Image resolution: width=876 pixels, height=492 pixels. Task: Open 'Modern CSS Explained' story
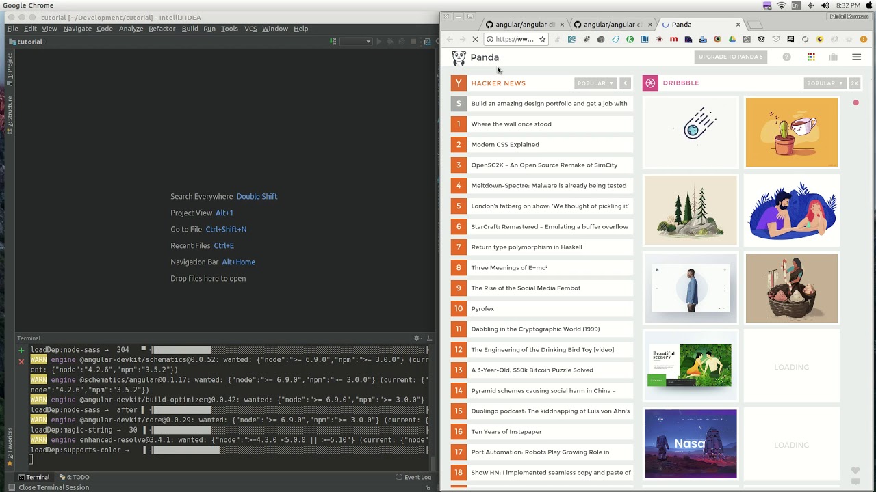(x=505, y=145)
